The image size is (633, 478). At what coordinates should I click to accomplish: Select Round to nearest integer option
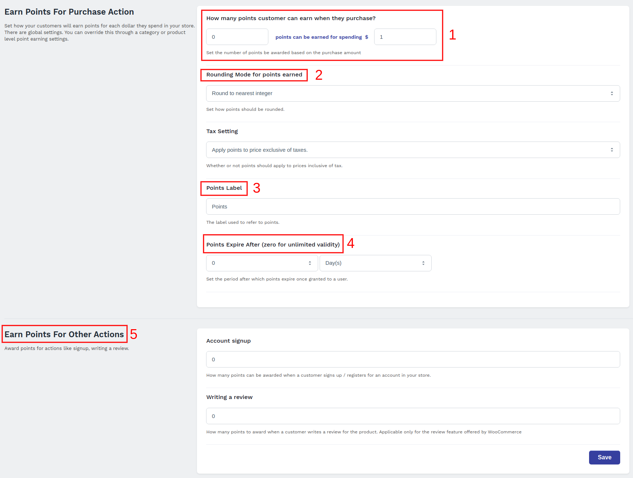click(242, 93)
